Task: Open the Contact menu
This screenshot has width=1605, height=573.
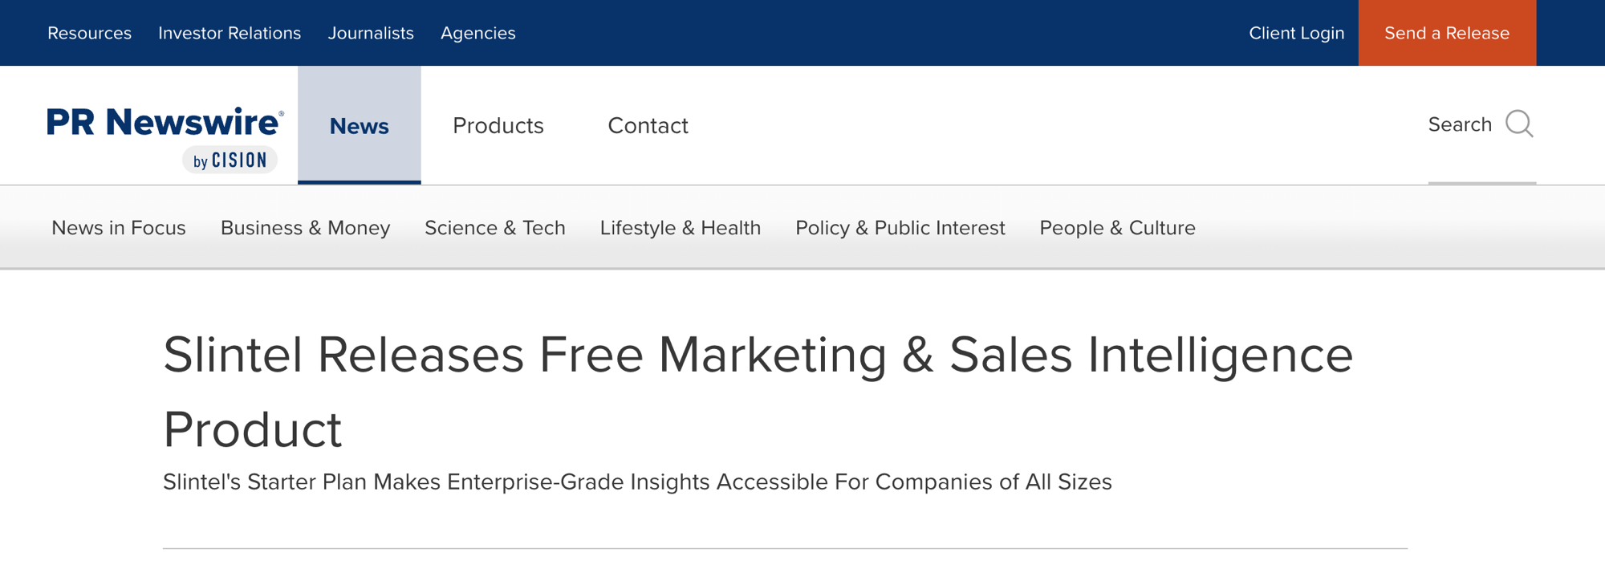Action: pos(648,125)
